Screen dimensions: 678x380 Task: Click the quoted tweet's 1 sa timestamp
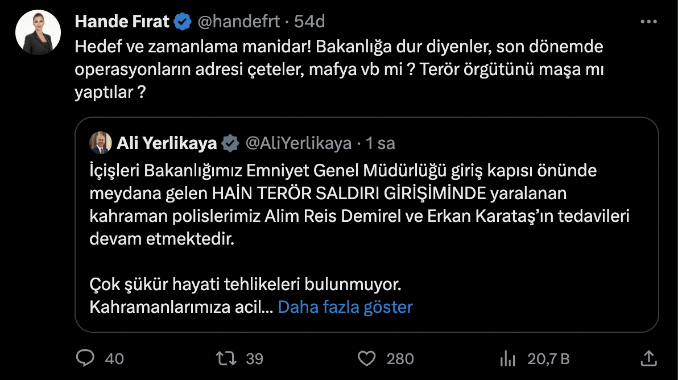381,143
